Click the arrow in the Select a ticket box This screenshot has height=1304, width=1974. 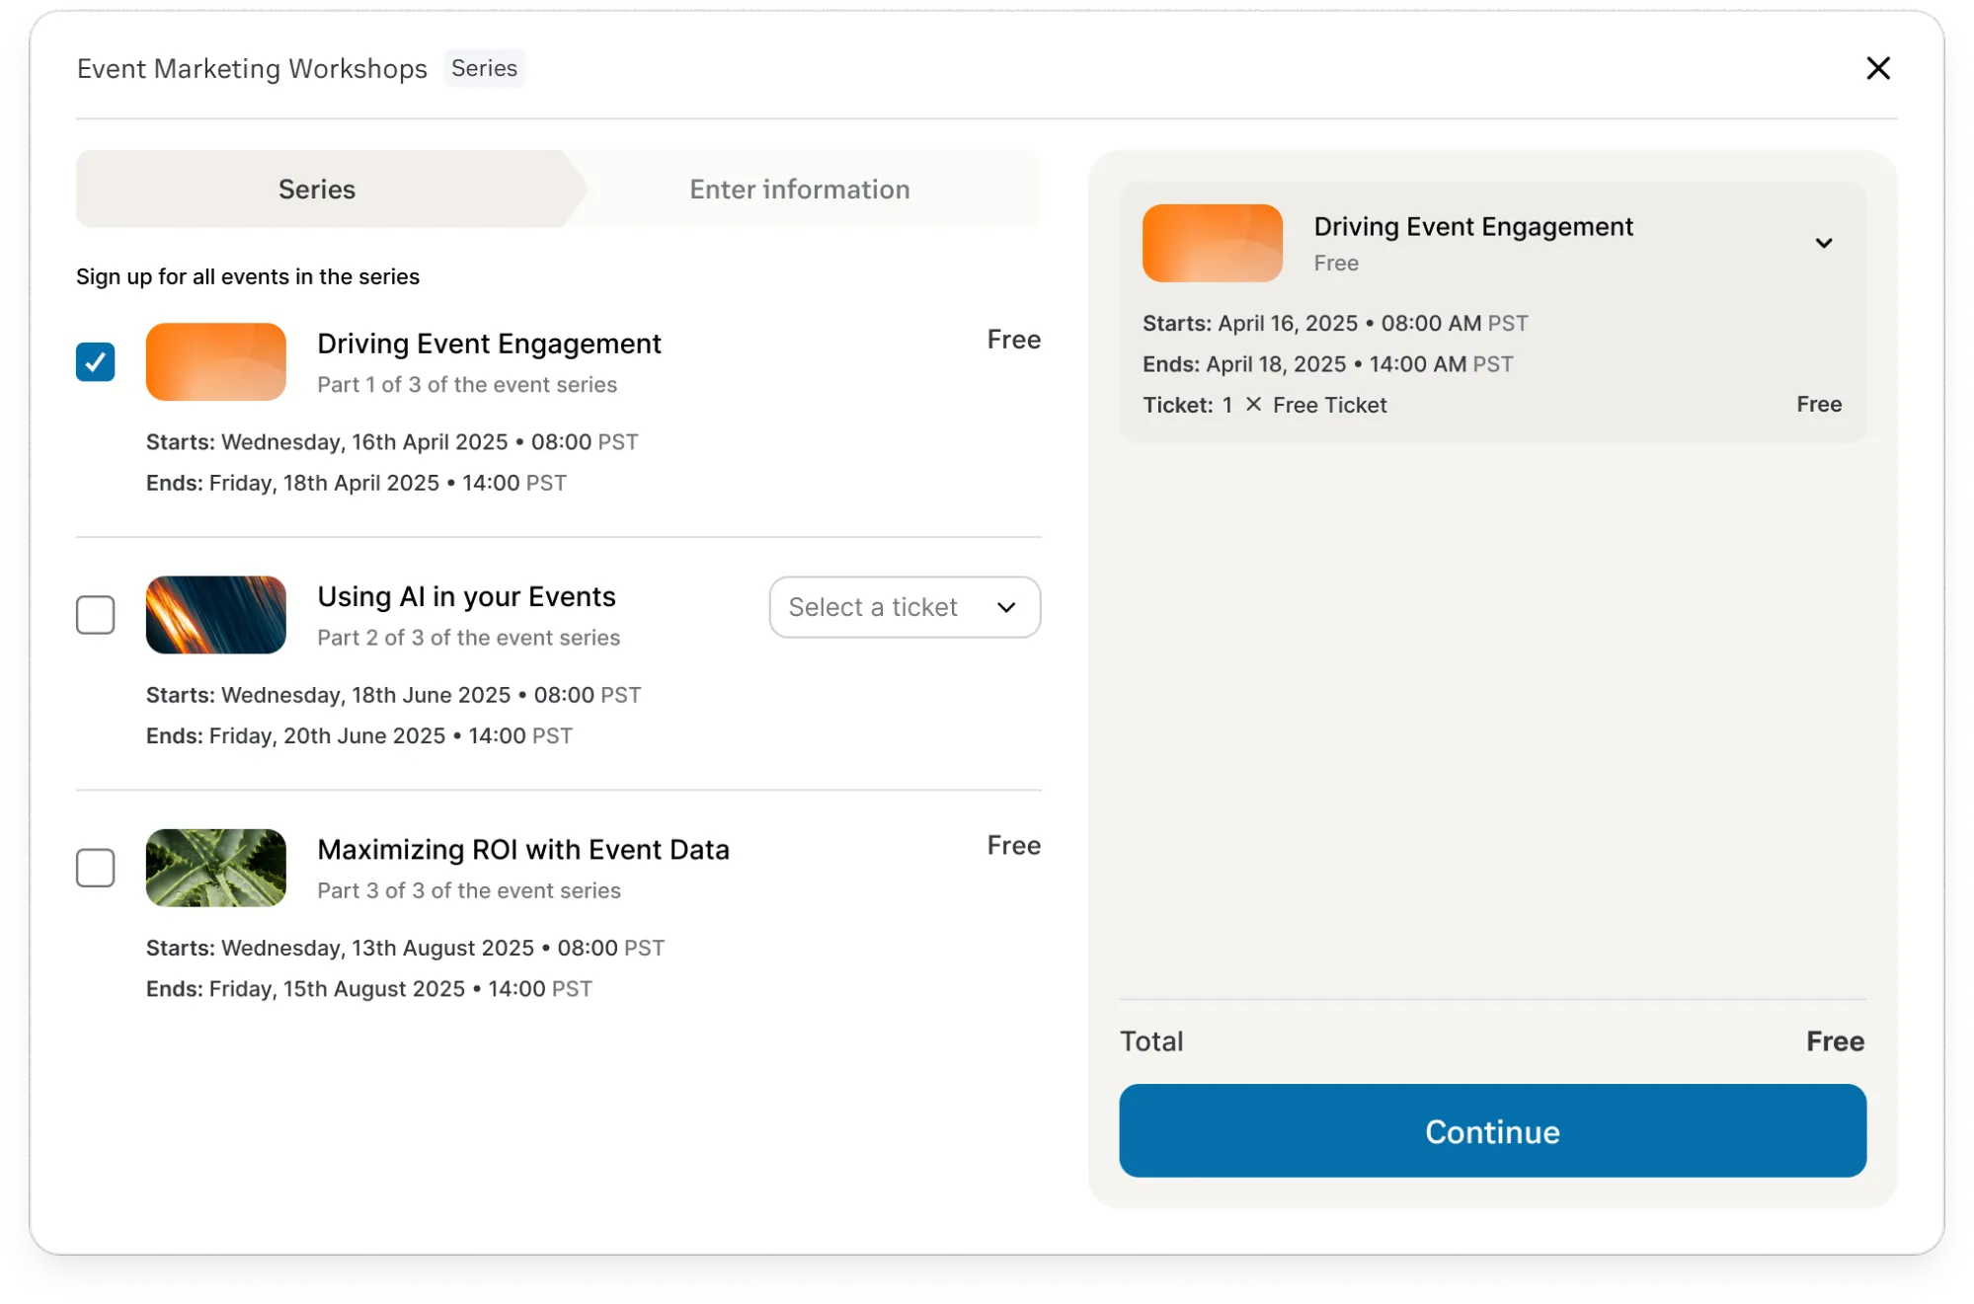(x=1005, y=606)
